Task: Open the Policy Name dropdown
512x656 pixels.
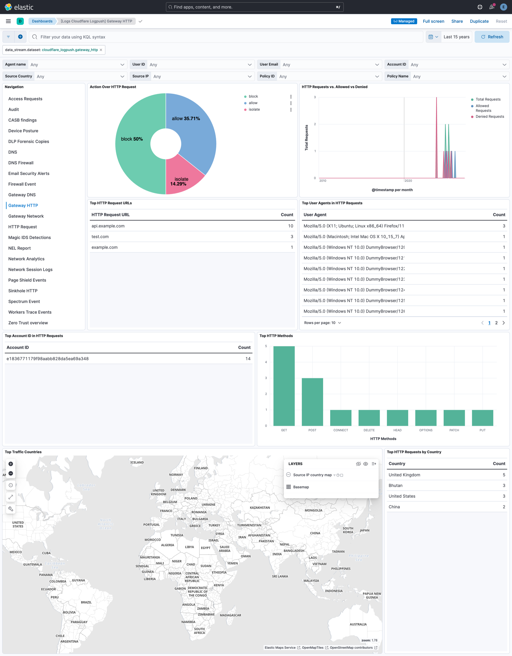Action: tap(460, 76)
